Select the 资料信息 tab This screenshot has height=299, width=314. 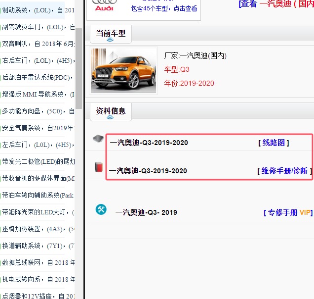[x=111, y=112]
